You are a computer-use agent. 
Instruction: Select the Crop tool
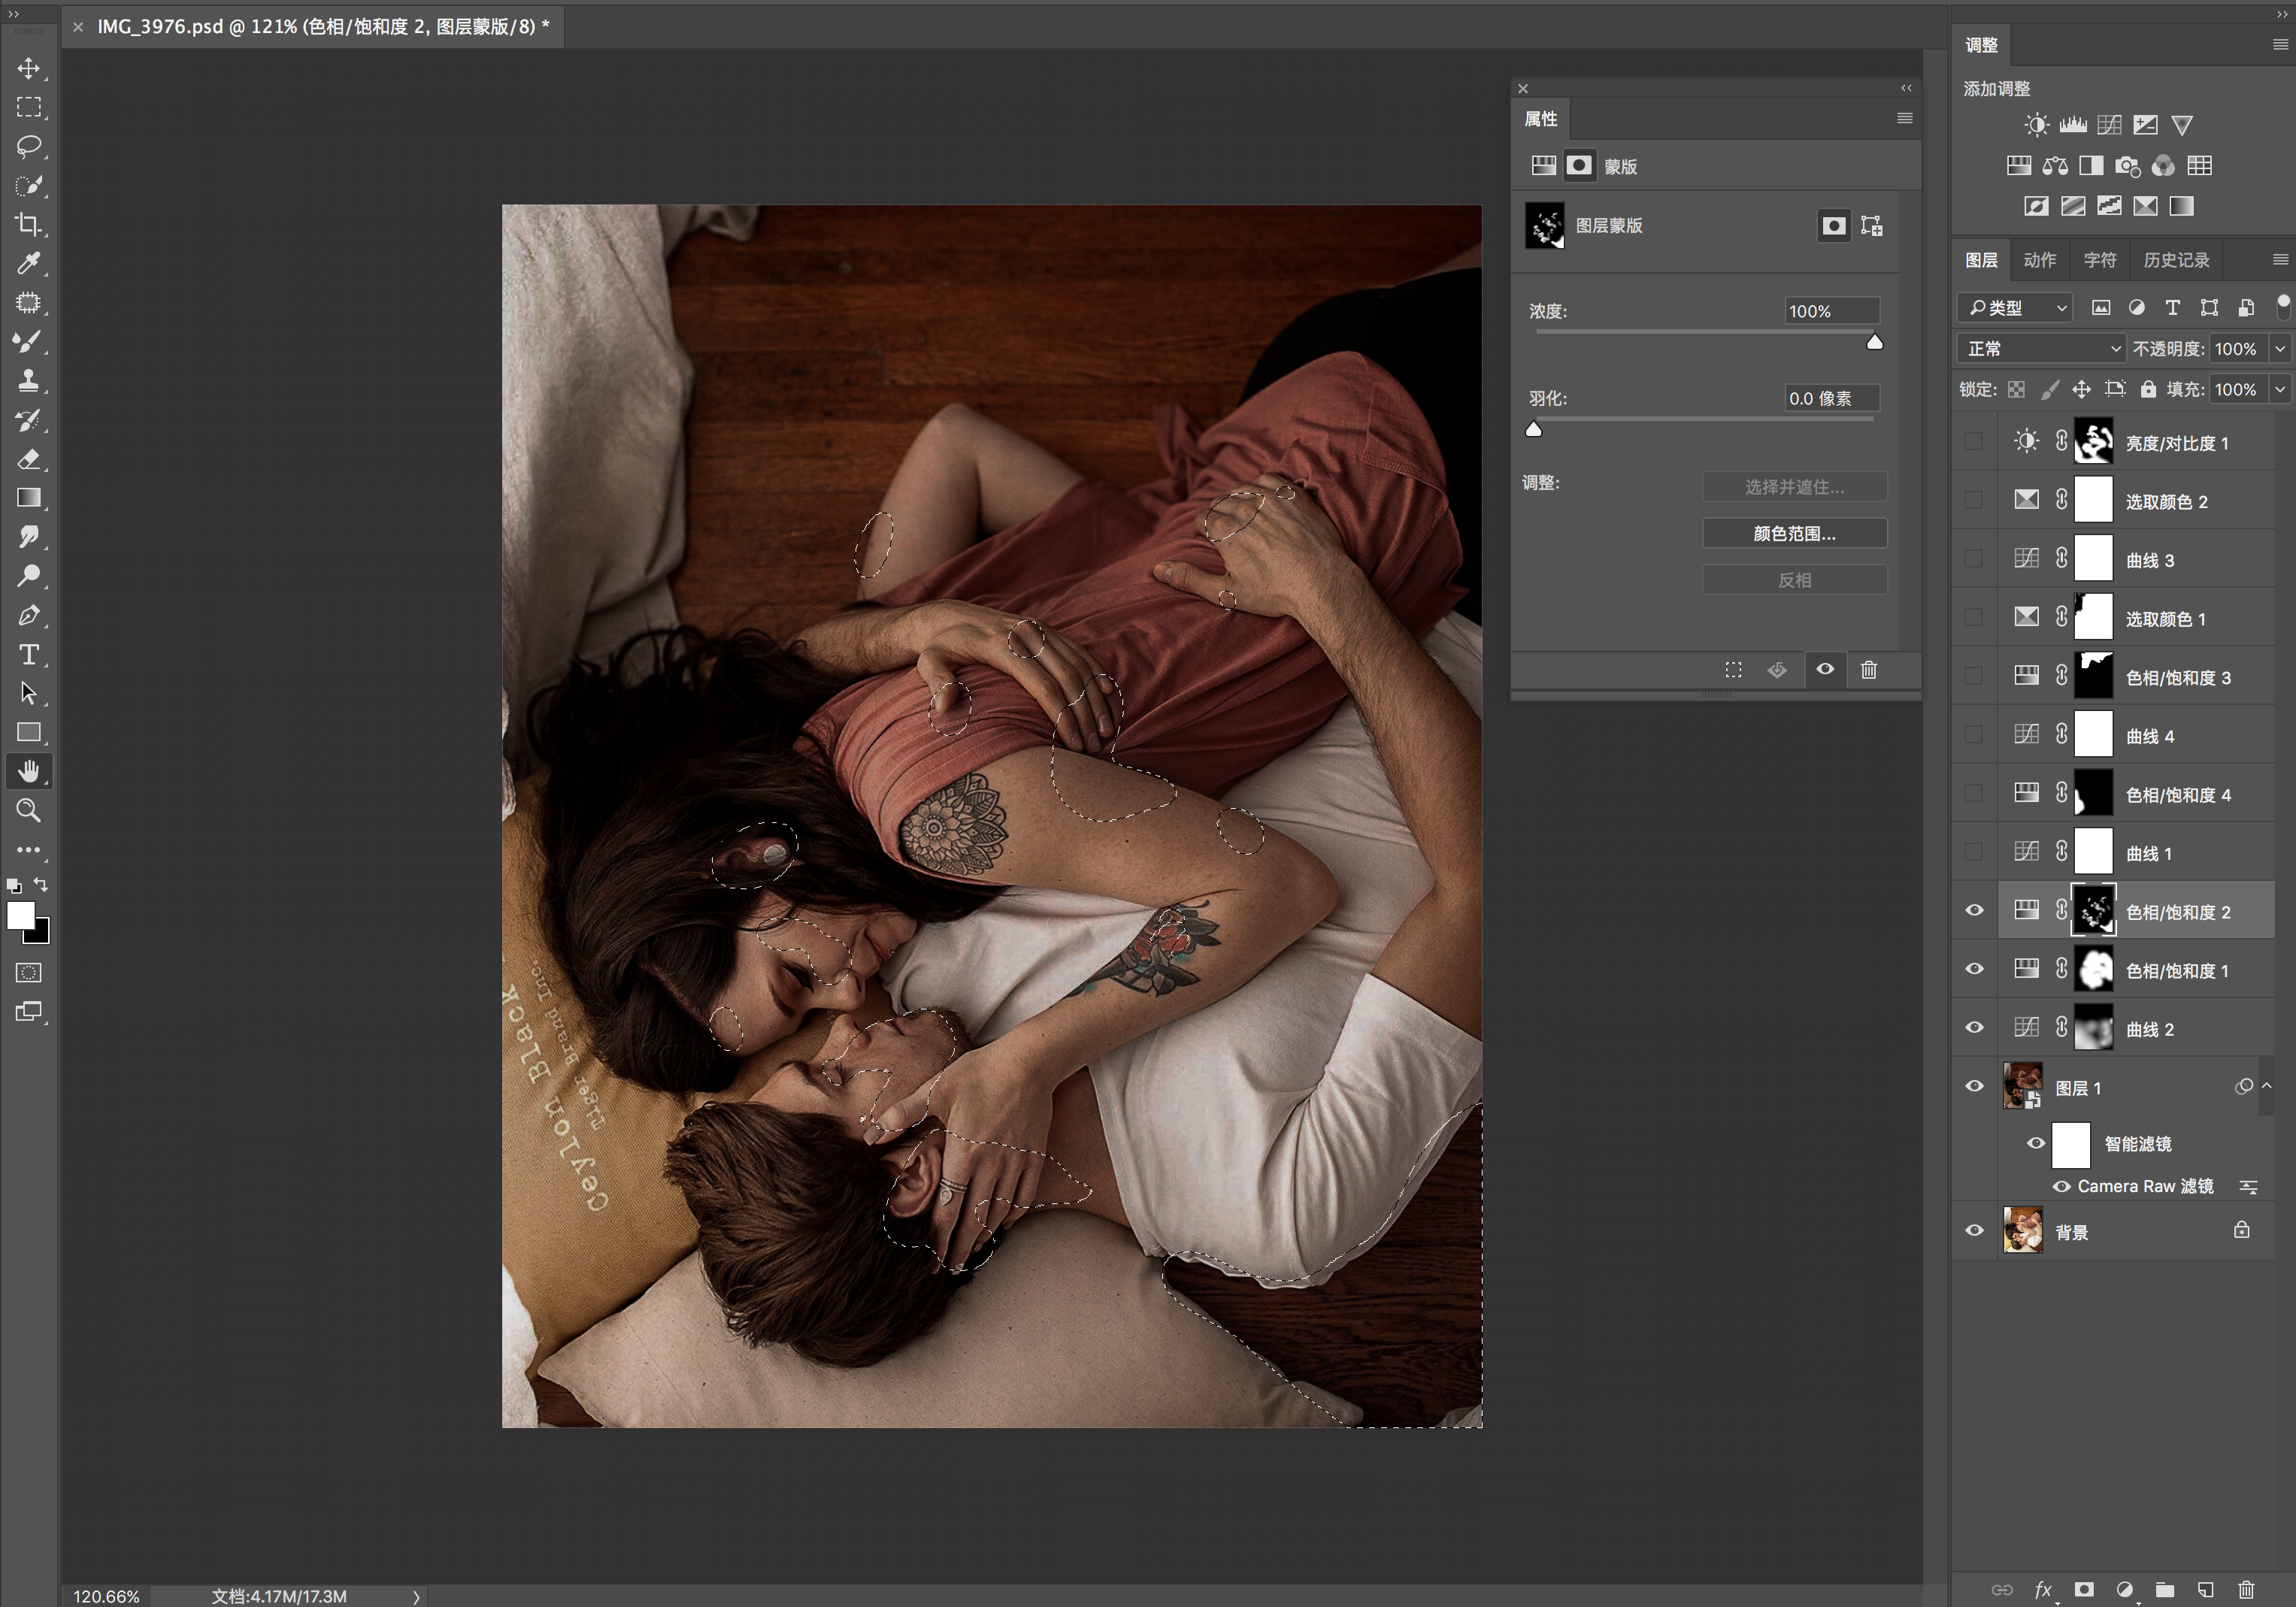point(28,224)
